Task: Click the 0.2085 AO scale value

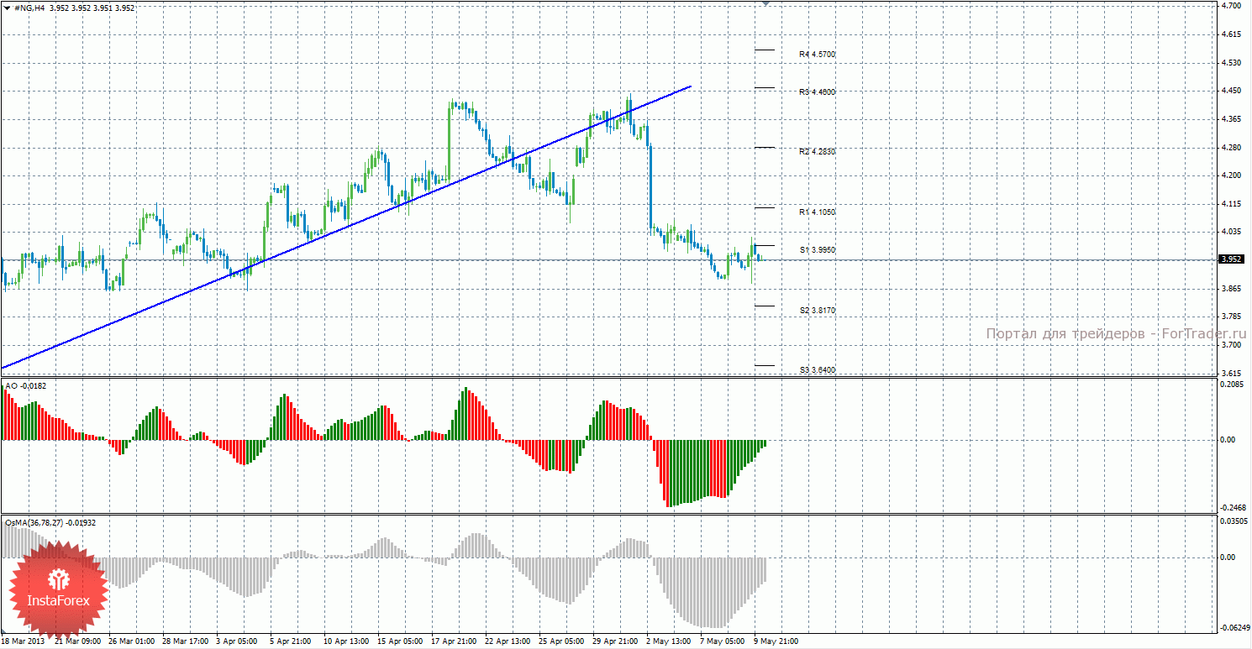Action: point(1231,385)
